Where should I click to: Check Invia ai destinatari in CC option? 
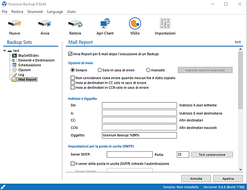73,83
